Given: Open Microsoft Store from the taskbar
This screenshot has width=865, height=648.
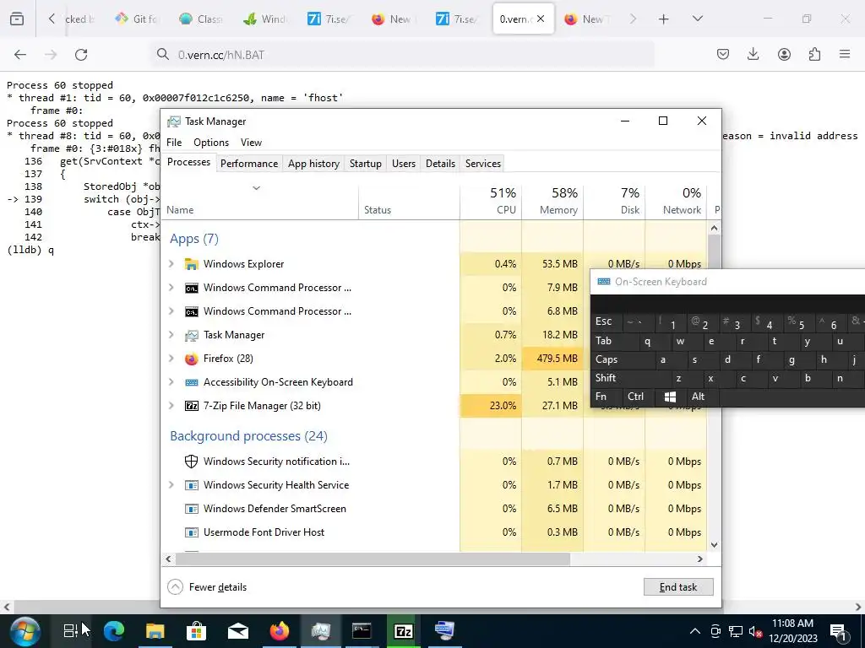Looking at the screenshot, I should point(196,631).
